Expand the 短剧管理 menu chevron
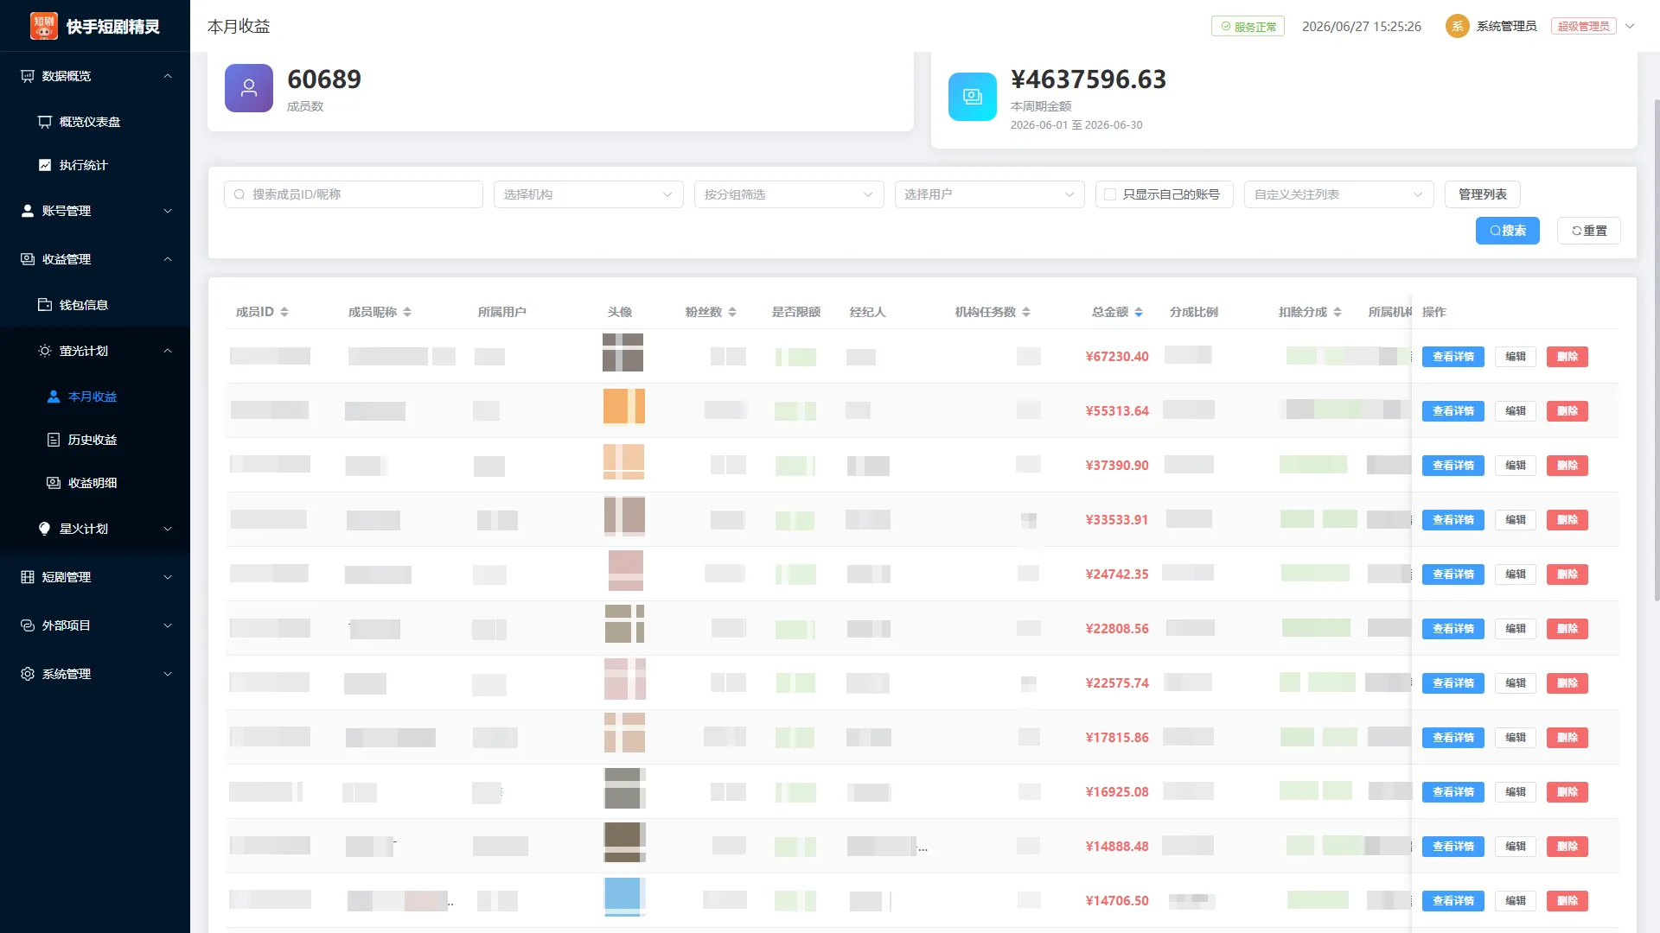This screenshot has width=1660, height=933. click(x=168, y=577)
